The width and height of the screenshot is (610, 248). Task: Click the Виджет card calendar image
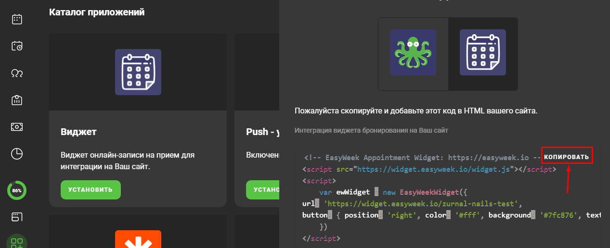tap(138, 72)
